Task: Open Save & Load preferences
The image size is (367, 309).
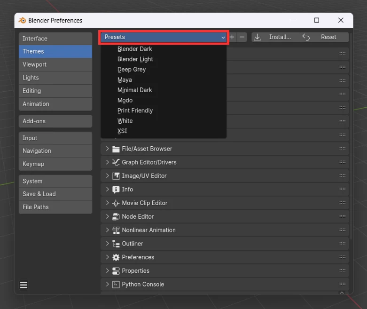Action: [55, 194]
